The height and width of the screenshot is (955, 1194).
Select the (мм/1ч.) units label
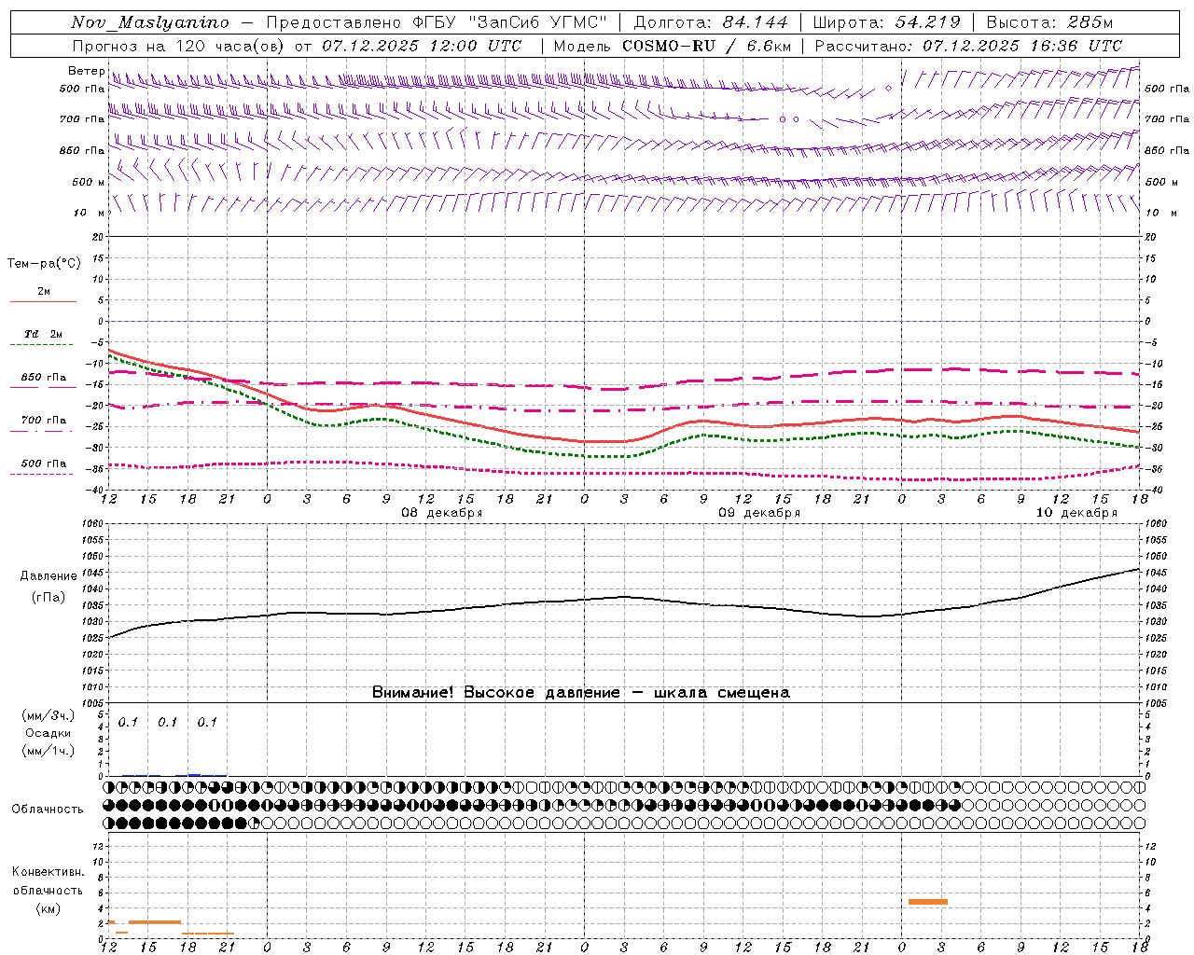click(x=48, y=751)
